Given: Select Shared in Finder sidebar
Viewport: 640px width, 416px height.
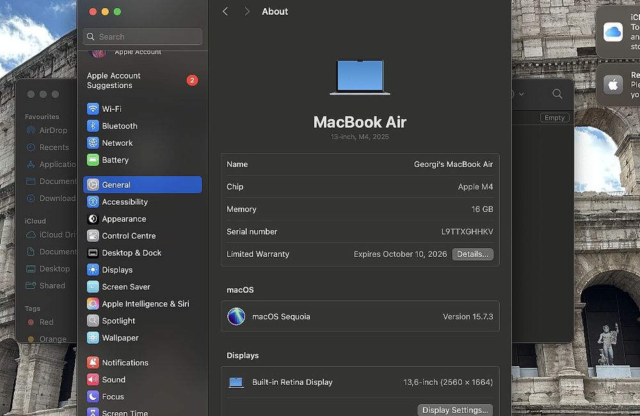Looking at the screenshot, I should tap(46, 286).
